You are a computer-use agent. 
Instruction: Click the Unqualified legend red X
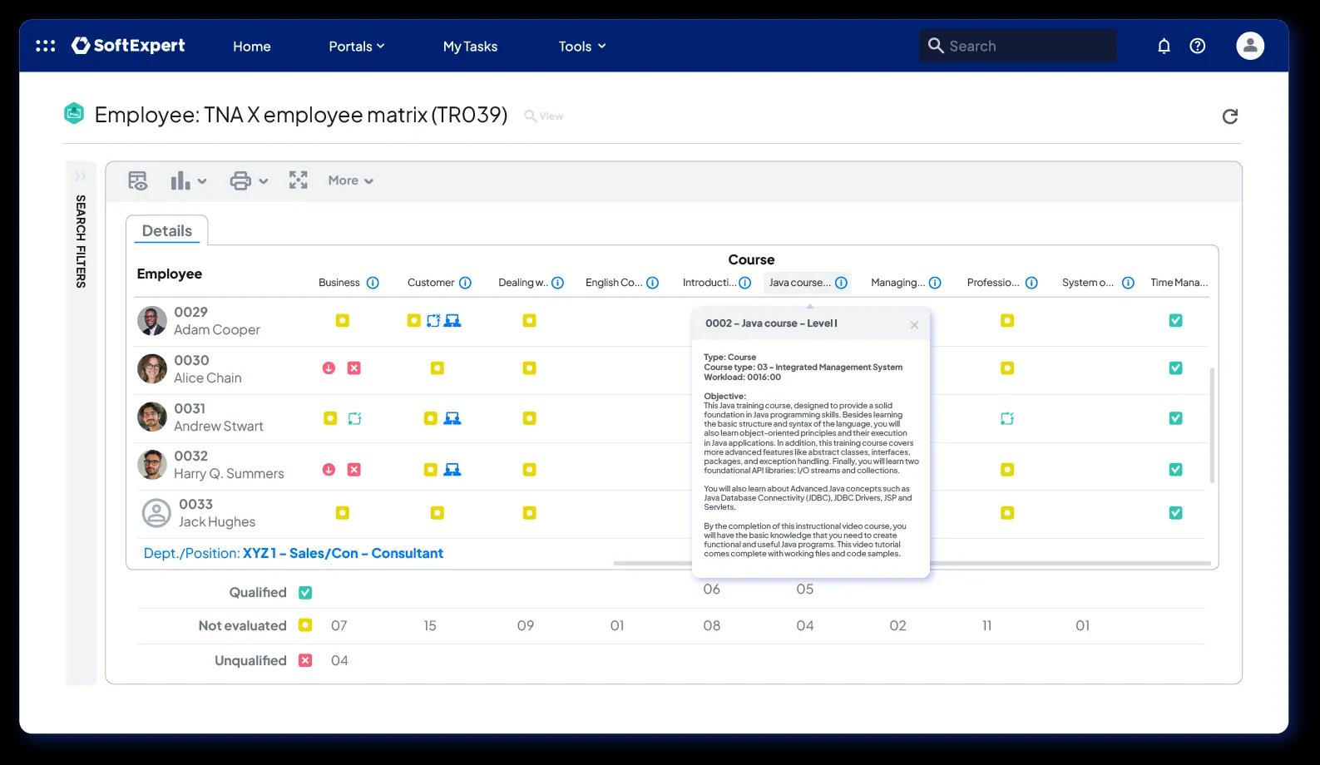click(x=305, y=660)
